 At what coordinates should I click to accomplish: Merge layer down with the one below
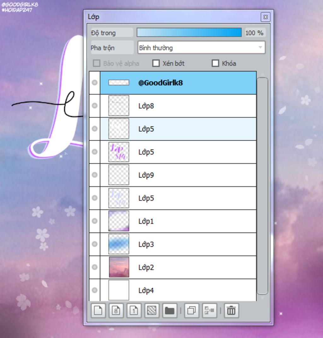(209, 310)
